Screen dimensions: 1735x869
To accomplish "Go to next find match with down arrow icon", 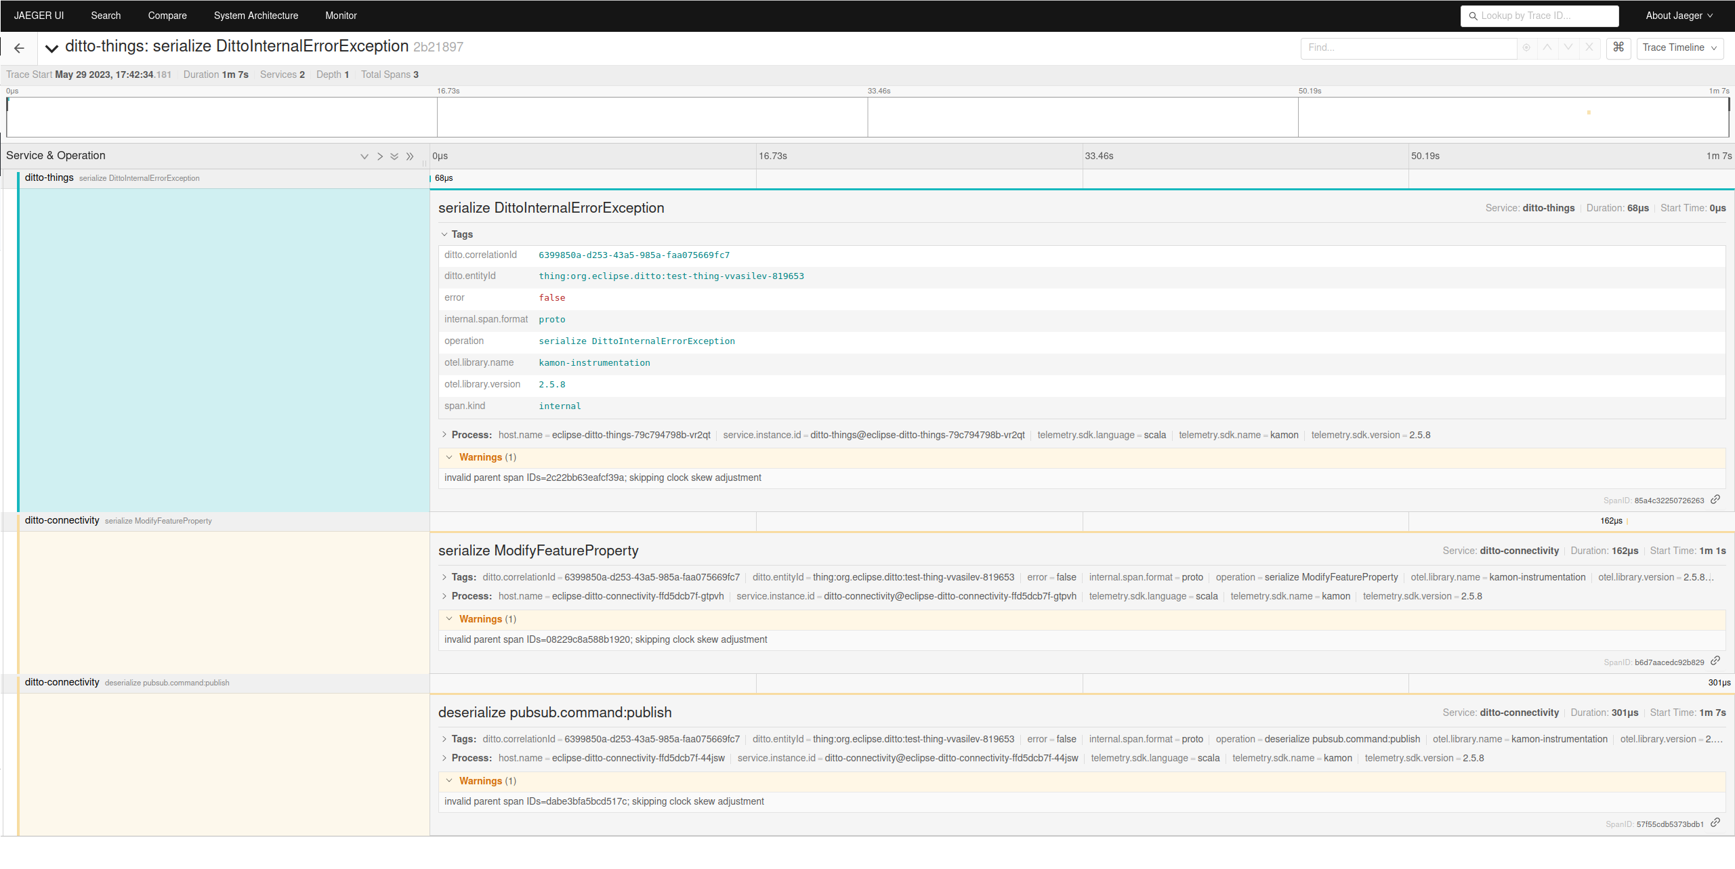I will [1568, 48].
